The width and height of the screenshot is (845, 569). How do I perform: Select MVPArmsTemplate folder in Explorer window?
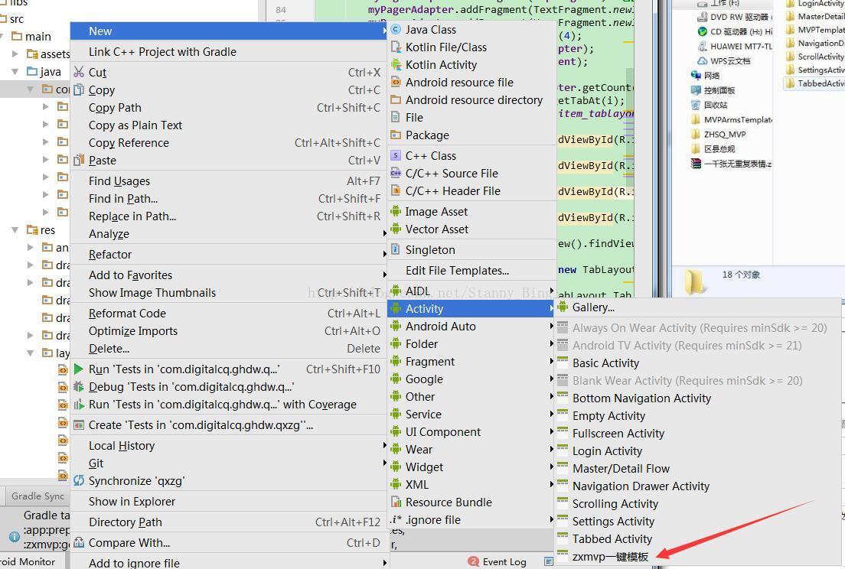tap(732, 119)
